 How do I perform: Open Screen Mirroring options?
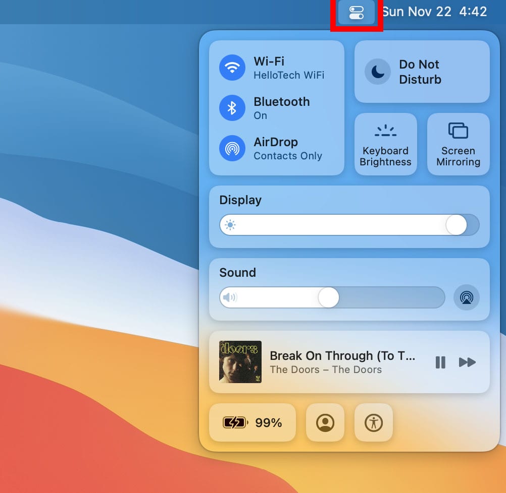(458, 144)
